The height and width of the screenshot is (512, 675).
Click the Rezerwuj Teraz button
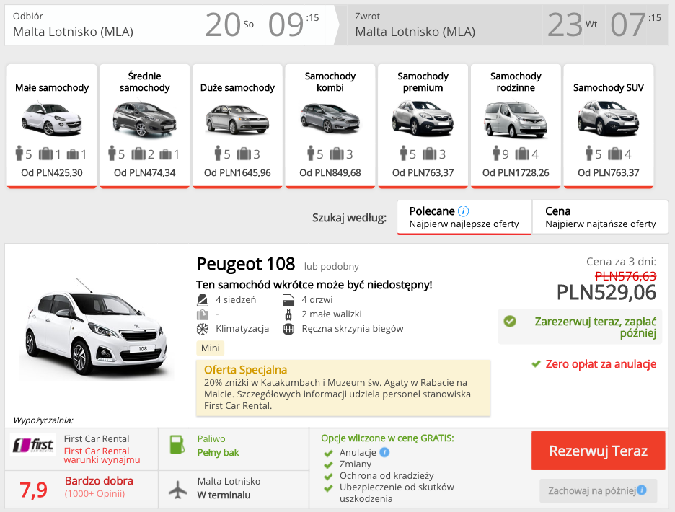tap(598, 451)
